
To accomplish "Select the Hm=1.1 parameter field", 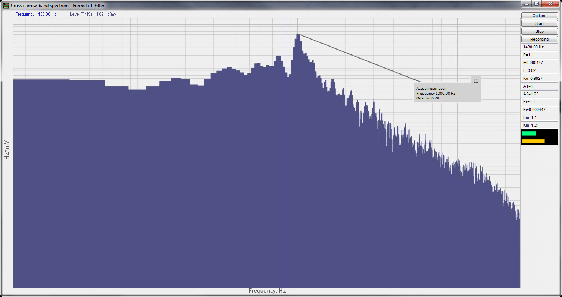I will (539, 117).
